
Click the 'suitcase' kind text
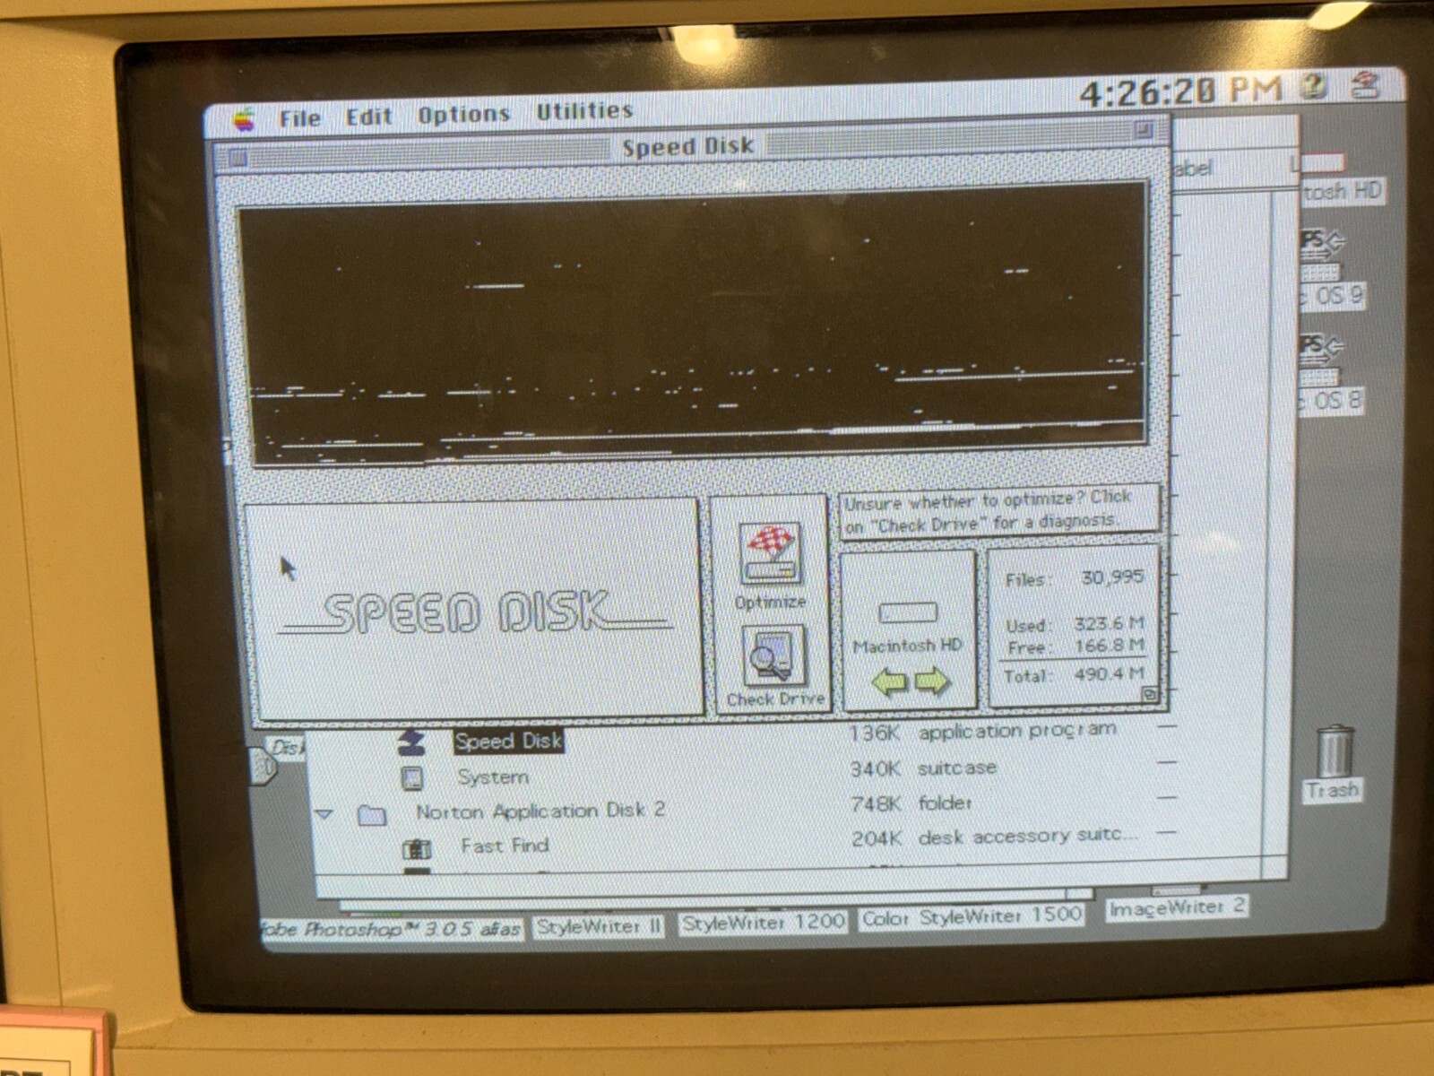[x=957, y=768]
